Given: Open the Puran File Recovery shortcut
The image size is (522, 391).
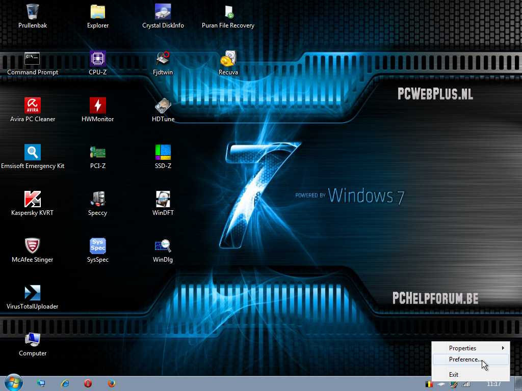Looking at the screenshot, I should tap(228, 12).
